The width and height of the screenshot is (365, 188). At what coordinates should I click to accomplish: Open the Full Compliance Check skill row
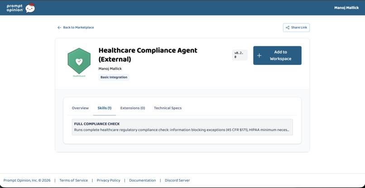pyautogui.click(x=182, y=127)
